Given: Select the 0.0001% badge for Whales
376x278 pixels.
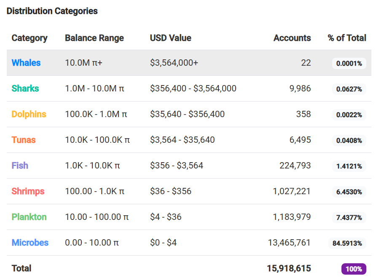Looking at the screenshot, I should (x=349, y=63).
